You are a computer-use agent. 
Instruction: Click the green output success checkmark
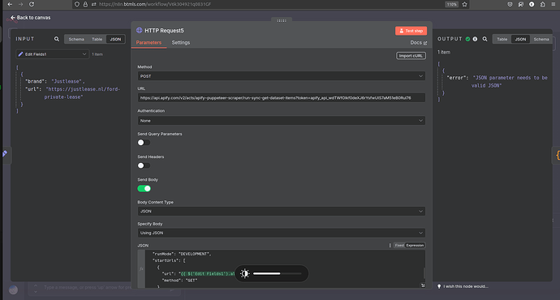point(467,39)
